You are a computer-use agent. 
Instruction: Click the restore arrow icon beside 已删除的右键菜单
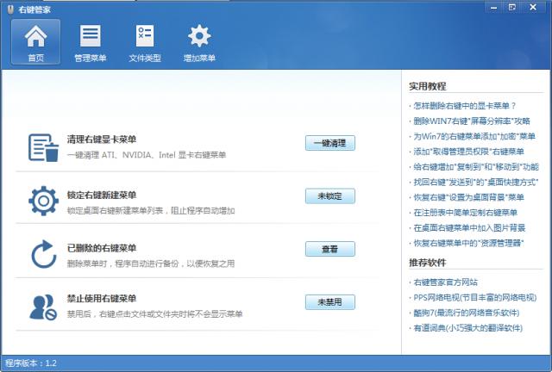point(43,254)
